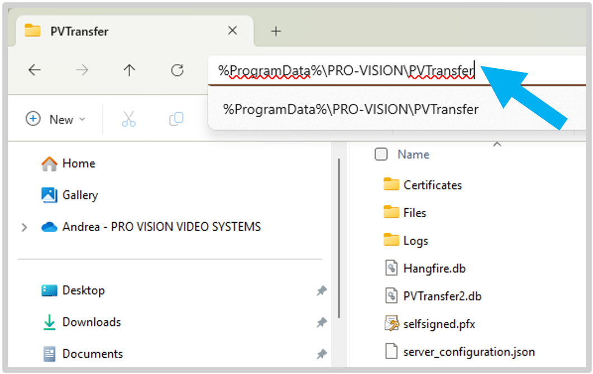Image resolution: width=593 pixels, height=374 pixels.
Task: Select the PVTransfer tab
Action: [x=134, y=31]
